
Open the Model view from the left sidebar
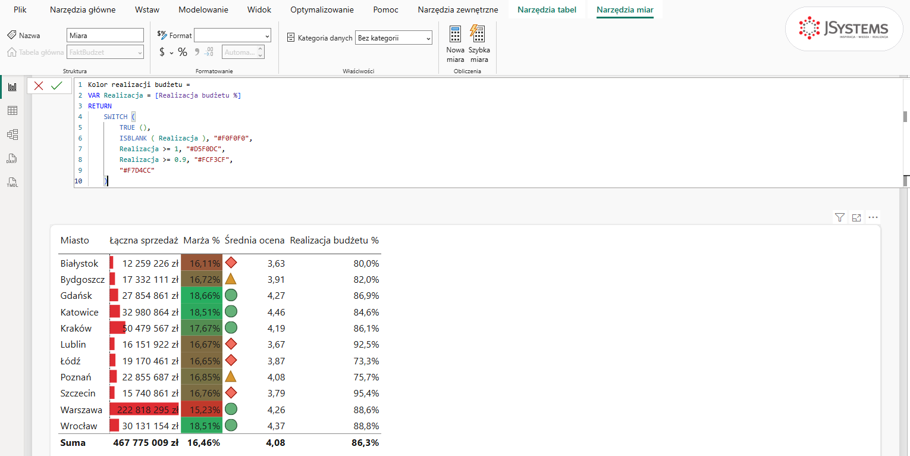[x=12, y=135]
